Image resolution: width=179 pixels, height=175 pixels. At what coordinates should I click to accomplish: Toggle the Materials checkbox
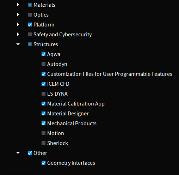coord(30,5)
